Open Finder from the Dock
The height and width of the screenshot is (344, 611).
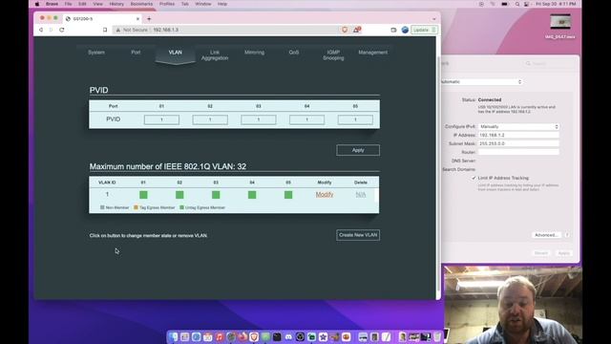coord(174,336)
